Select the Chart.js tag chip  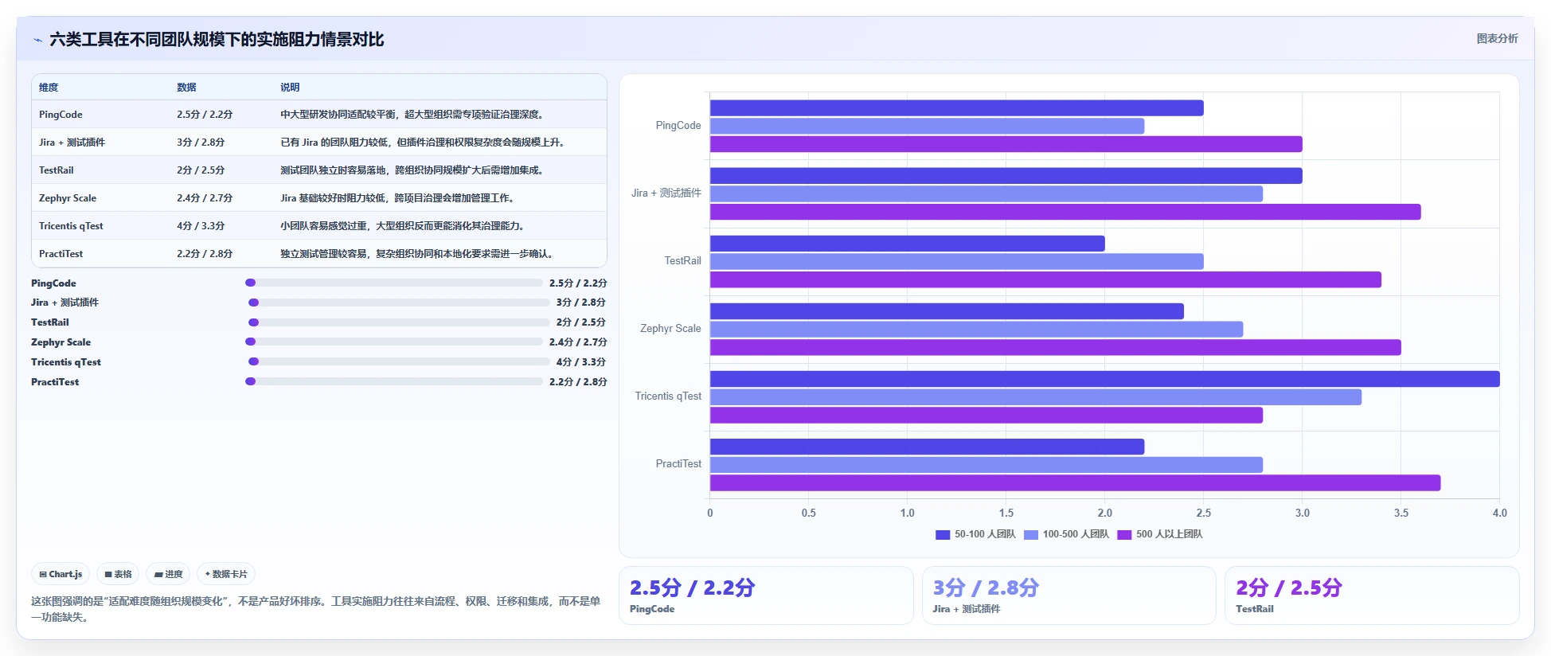click(x=61, y=574)
